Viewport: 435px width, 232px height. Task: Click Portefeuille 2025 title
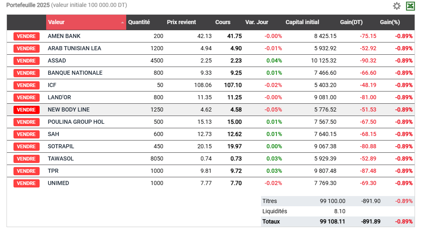click(x=28, y=5)
